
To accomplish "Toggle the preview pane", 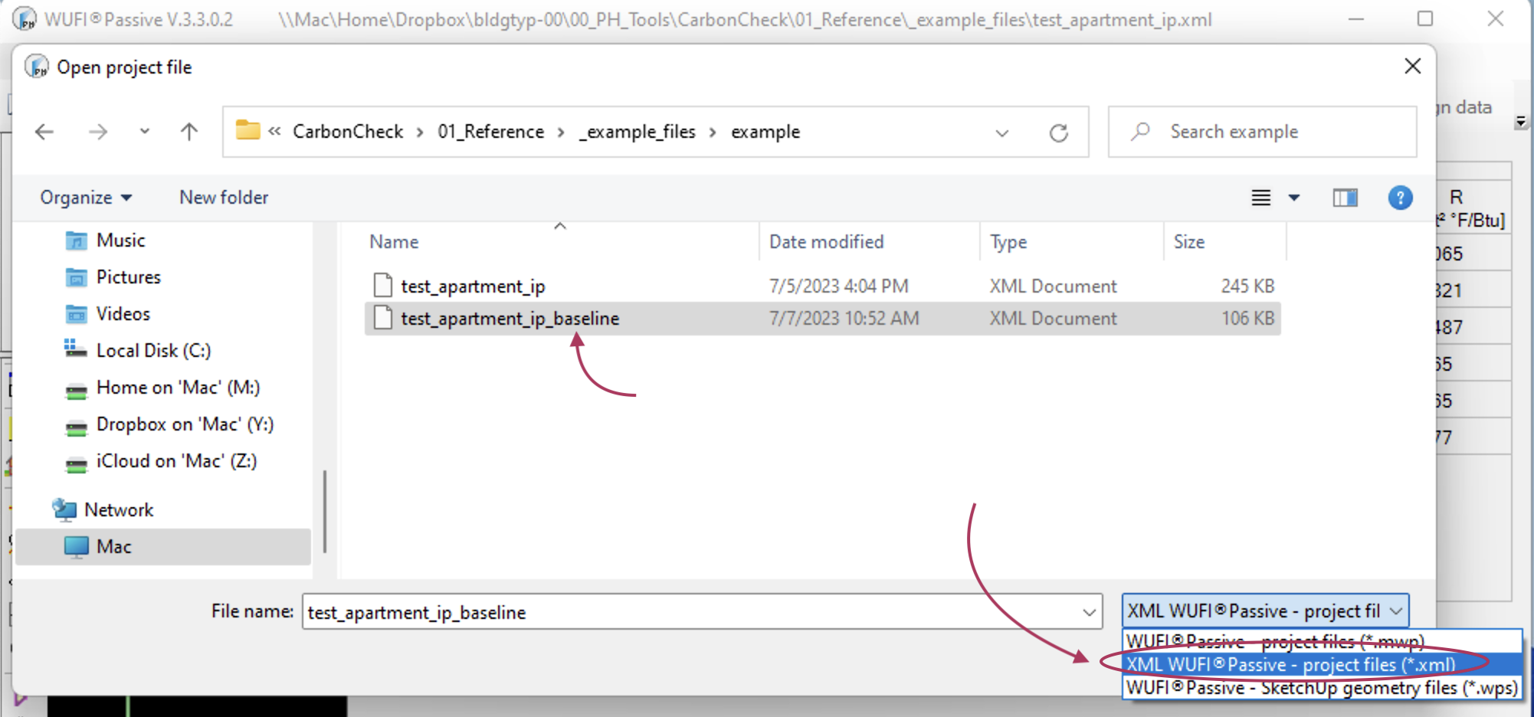I will click(1346, 198).
